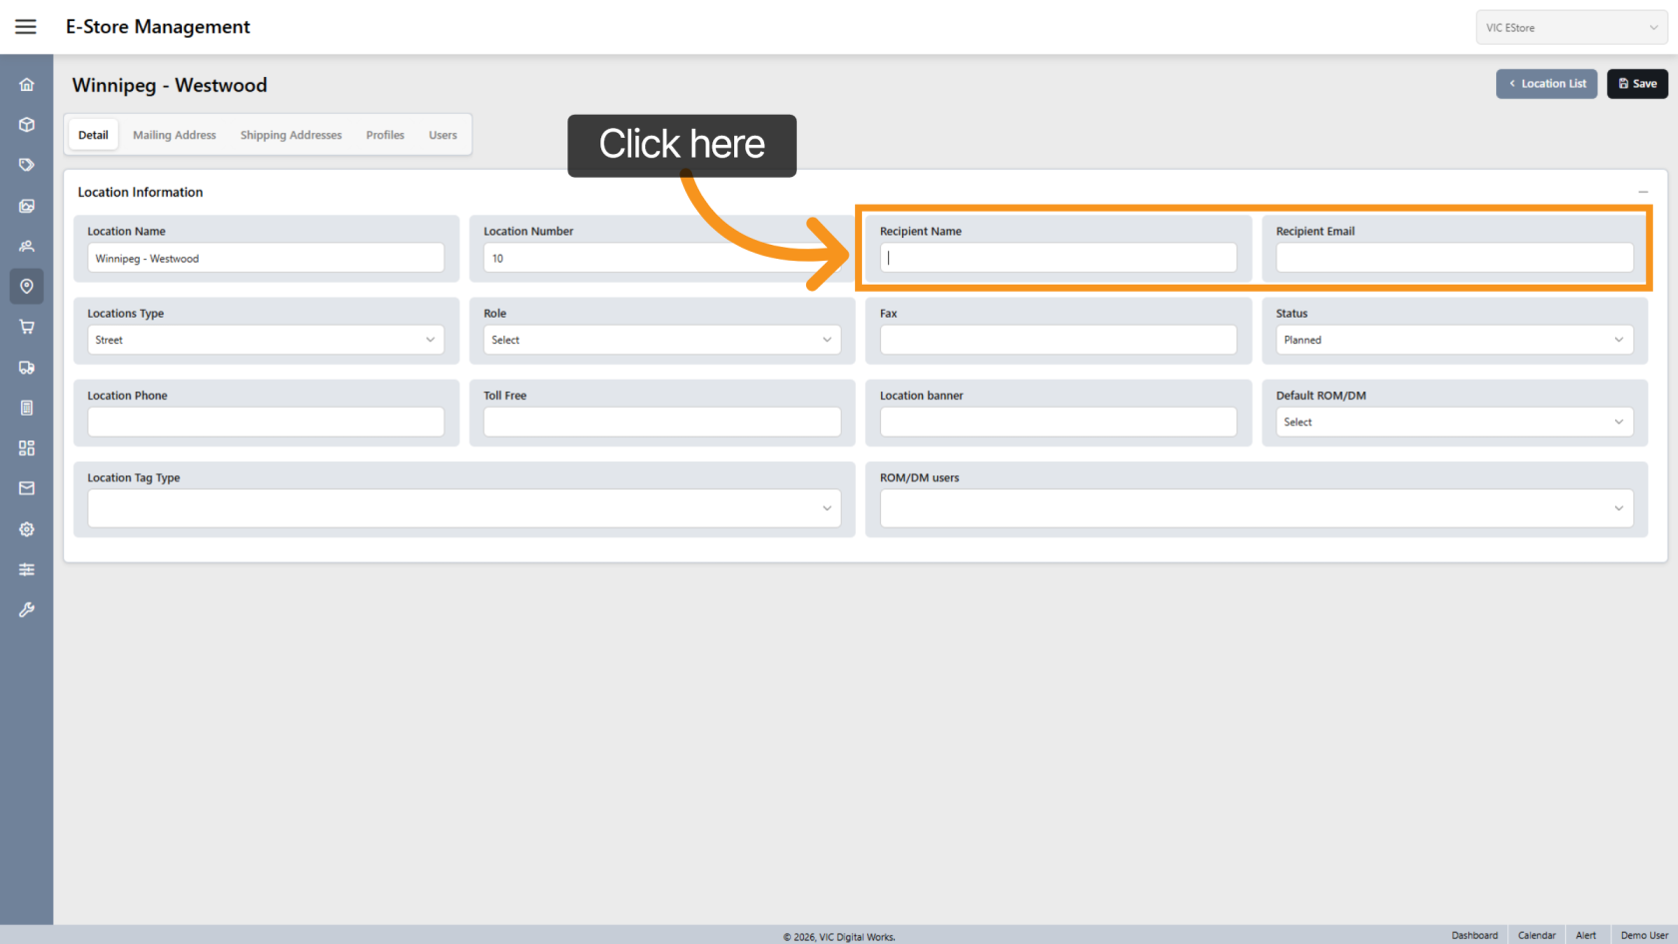
Task: Open the users group sidebar icon
Action: [27, 246]
